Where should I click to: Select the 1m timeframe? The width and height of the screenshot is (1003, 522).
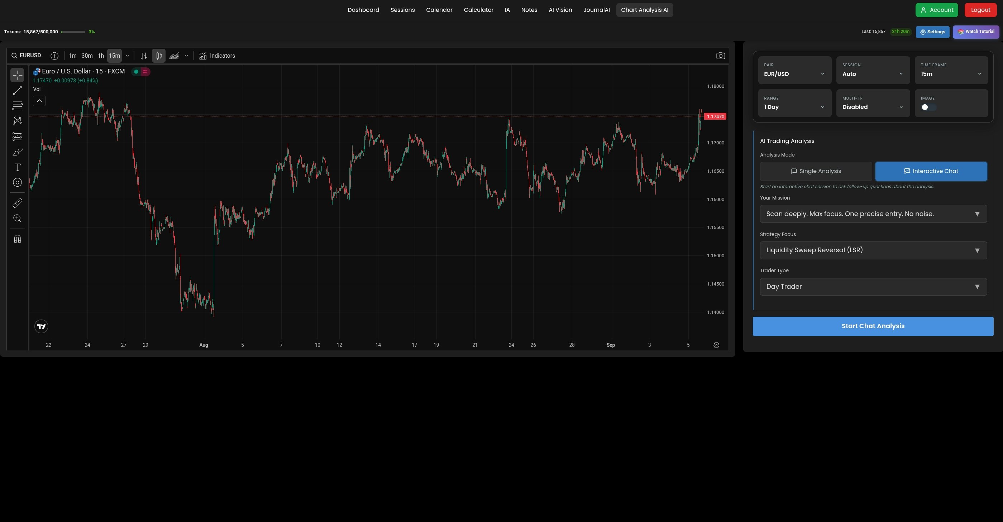[x=72, y=56]
